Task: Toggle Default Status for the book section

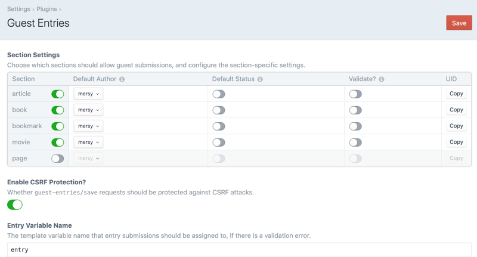Action: 219,110
